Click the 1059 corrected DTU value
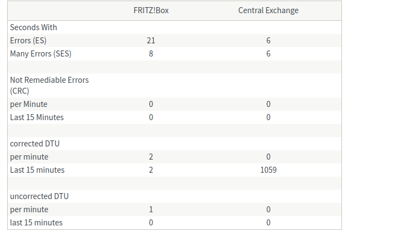The width and height of the screenshot is (408, 232). (x=268, y=170)
